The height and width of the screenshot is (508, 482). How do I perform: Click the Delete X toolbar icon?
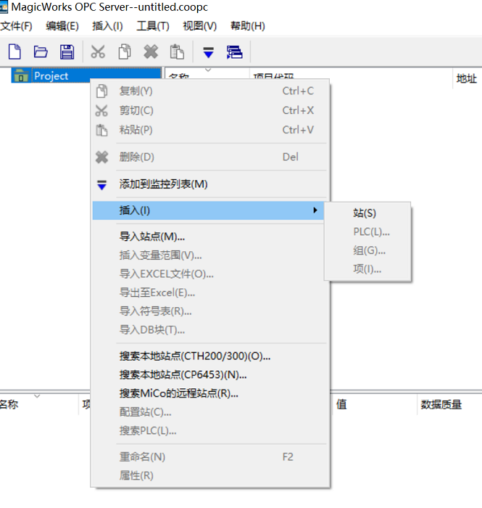tap(151, 52)
